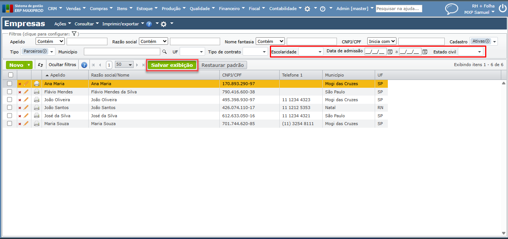Click the refresh list icon
This screenshot has width=508, height=239.
pos(40,65)
